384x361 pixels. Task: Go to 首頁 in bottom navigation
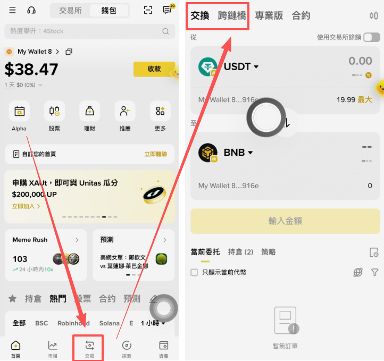click(x=15, y=349)
